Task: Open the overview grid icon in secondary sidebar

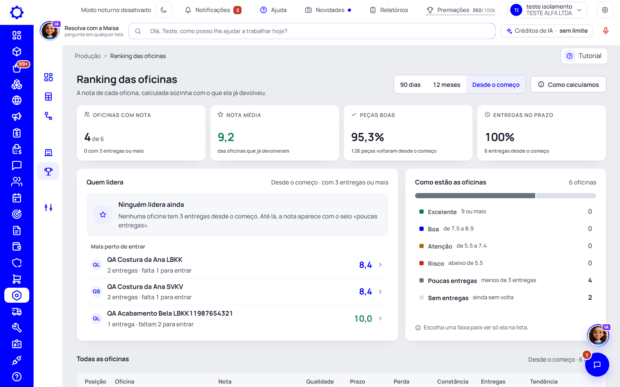Action: [x=48, y=77]
